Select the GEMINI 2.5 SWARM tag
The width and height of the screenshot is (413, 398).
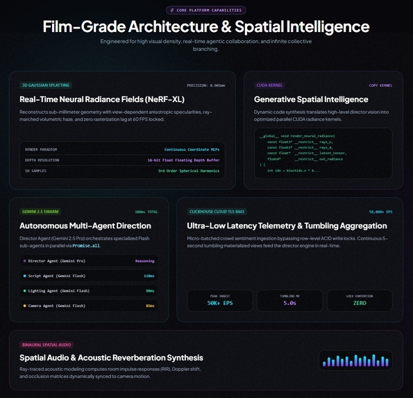pyautogui.click(x=40, y=212)
